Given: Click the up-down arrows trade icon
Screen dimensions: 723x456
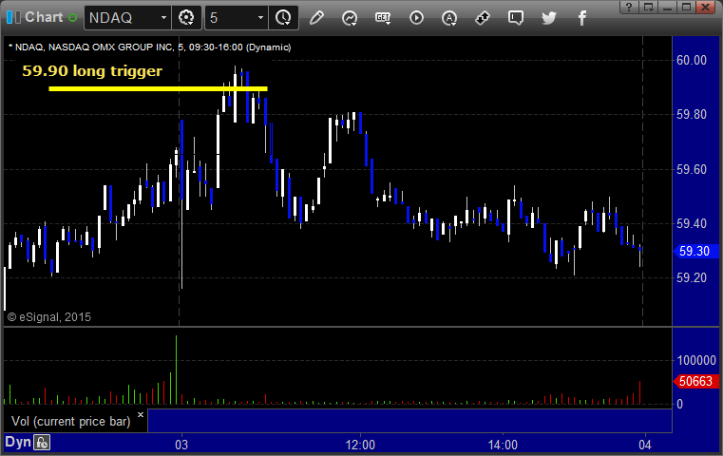Looking at the screenshot, I should click(483, 18).
